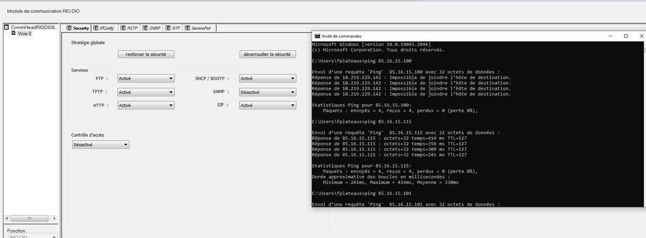
Task: Click the CommHeadRIODIO8 module icon
Action: point(7,27)
